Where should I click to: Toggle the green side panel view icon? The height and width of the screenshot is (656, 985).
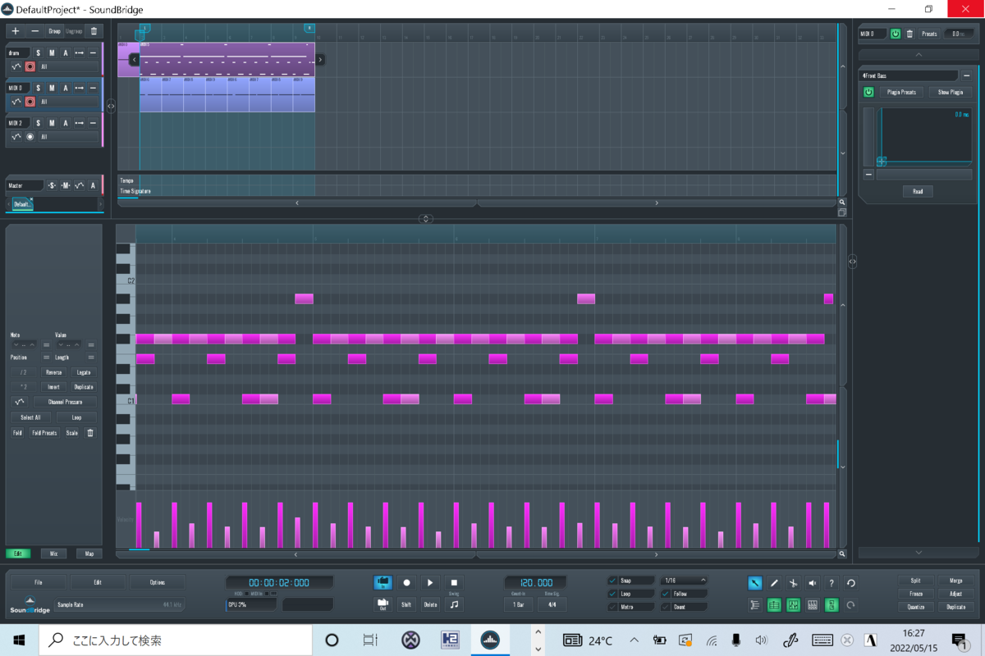point(832,605)
